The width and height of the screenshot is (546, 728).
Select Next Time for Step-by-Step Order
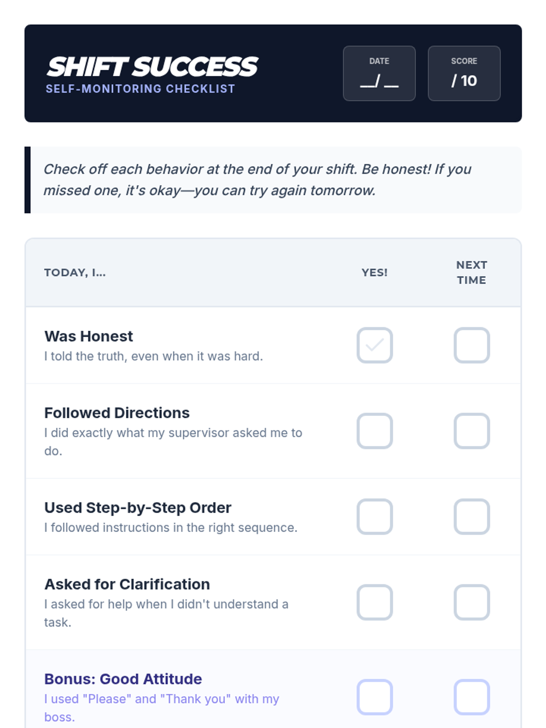(471, 516)
